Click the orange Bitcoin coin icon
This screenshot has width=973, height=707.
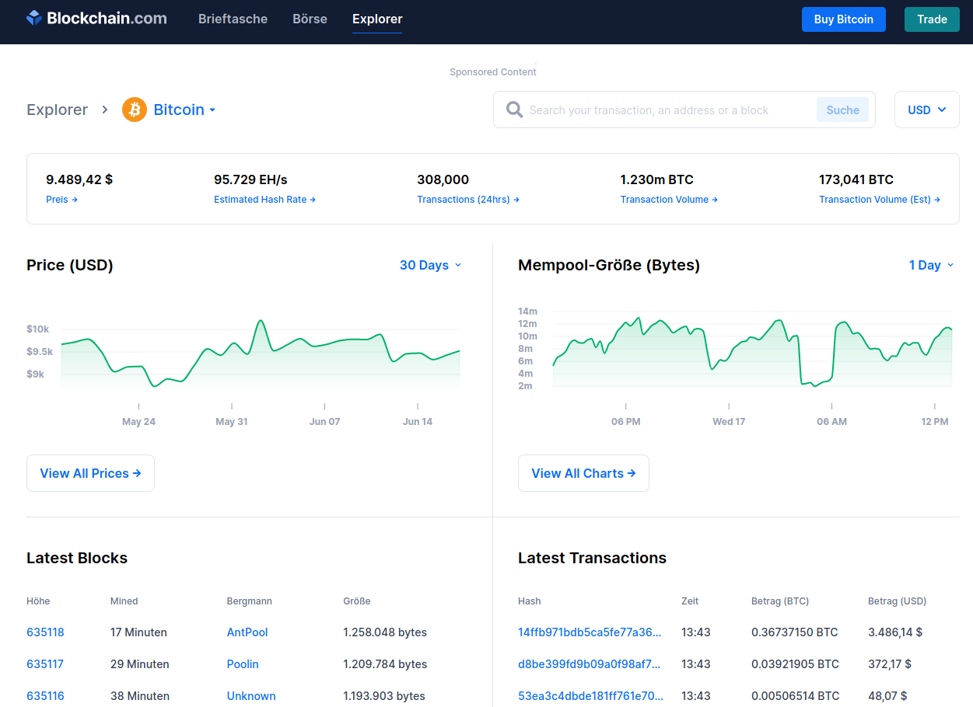click(x=135, y=110)
